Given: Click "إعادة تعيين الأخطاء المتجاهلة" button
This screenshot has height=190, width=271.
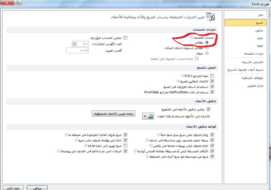Looking at the screenshot, I should point(114,114).
